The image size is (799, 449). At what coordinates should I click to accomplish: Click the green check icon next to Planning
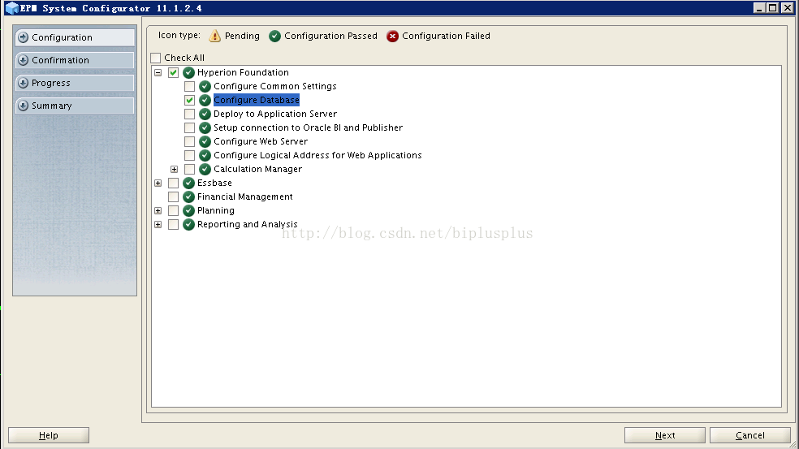188,210
